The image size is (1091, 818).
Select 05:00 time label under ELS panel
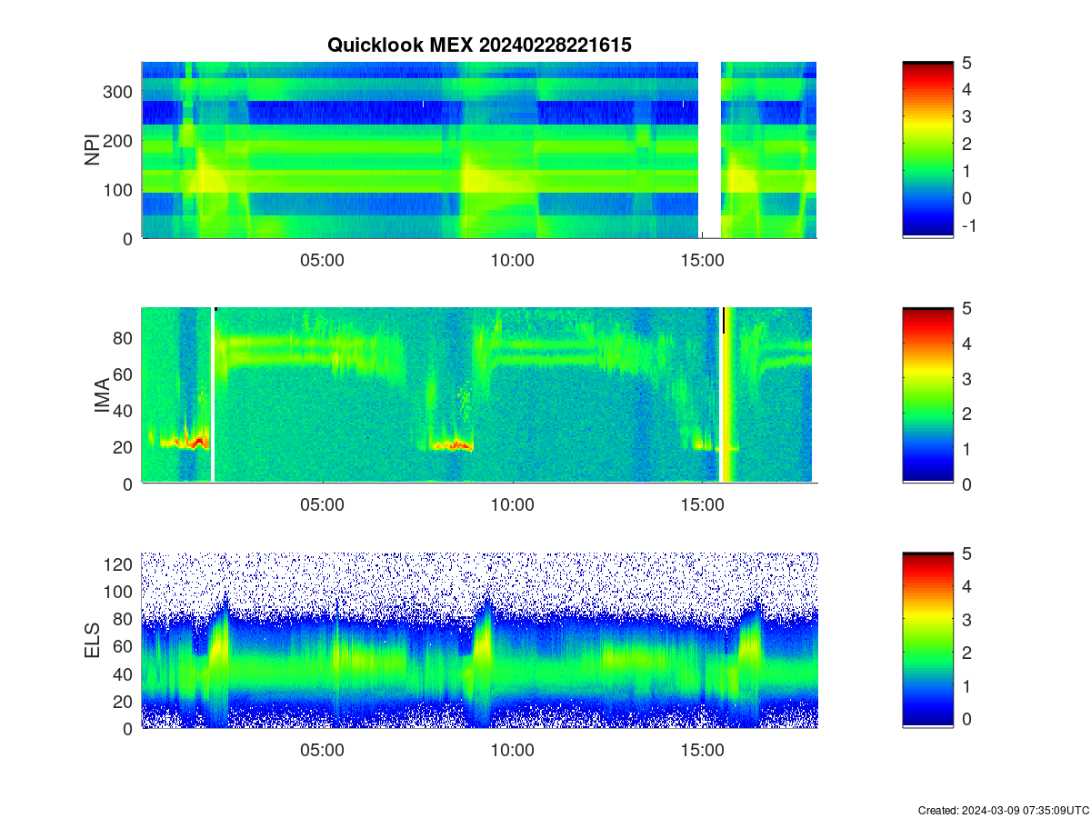pos(322,752)
